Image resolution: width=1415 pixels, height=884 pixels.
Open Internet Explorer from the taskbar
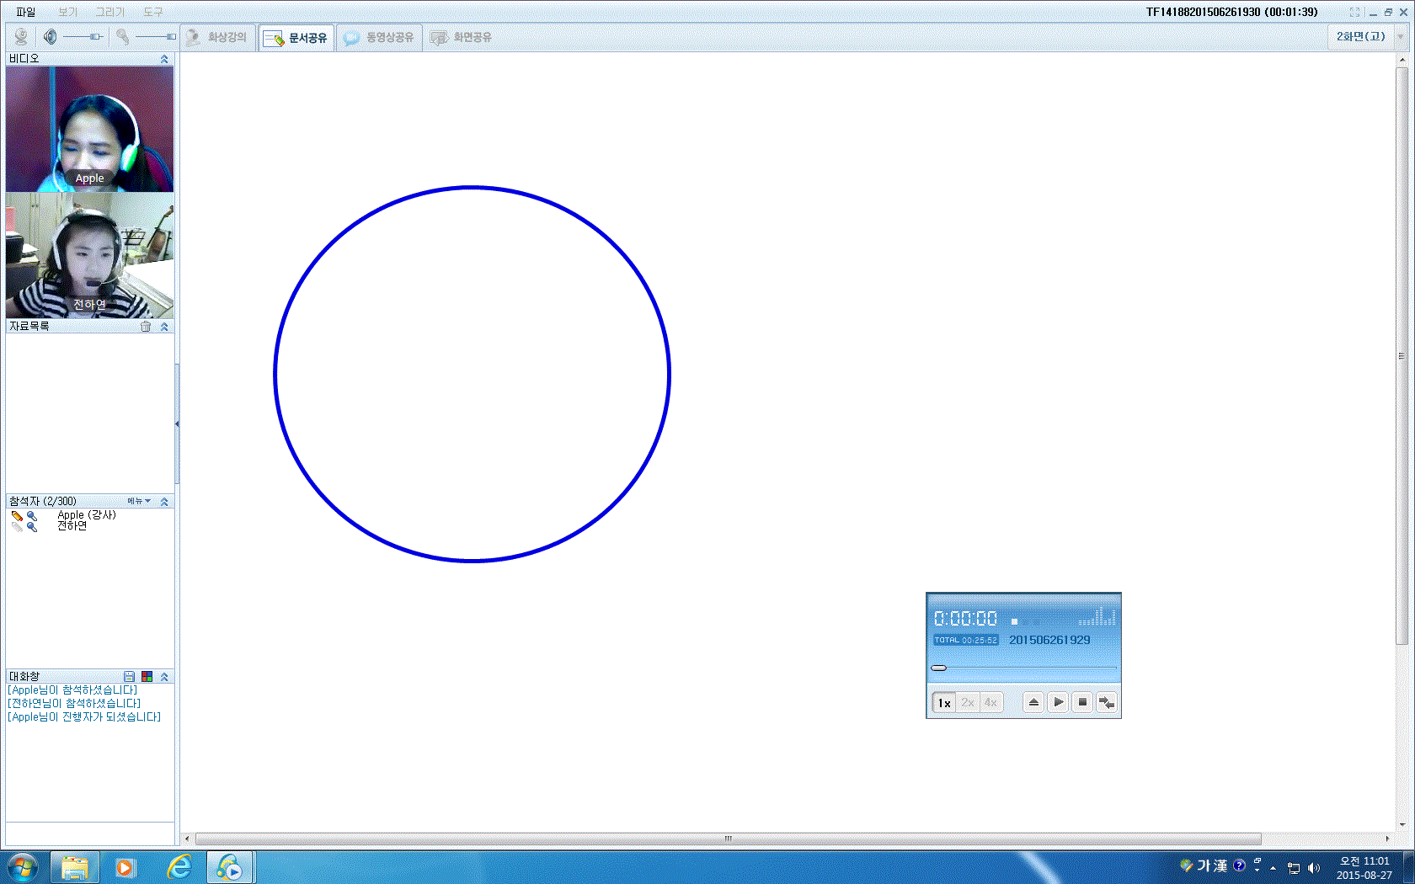click(179, 866)
